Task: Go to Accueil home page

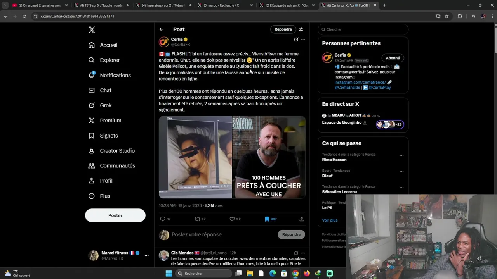Action: point(103,45)
